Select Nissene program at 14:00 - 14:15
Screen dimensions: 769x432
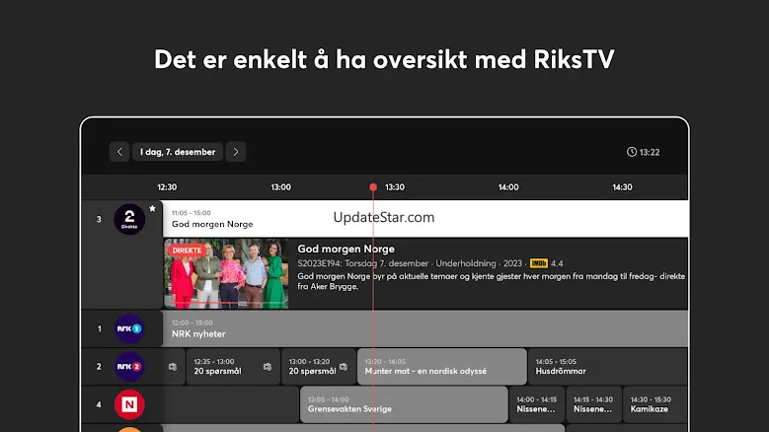537,404
